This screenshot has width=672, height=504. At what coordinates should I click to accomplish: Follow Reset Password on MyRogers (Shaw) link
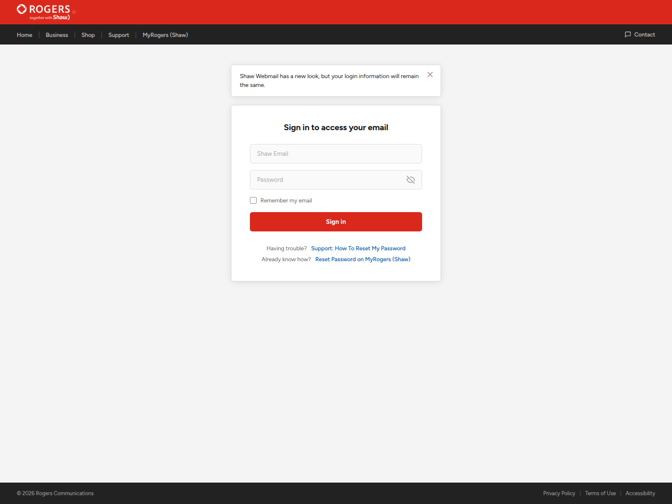(363, 259)
